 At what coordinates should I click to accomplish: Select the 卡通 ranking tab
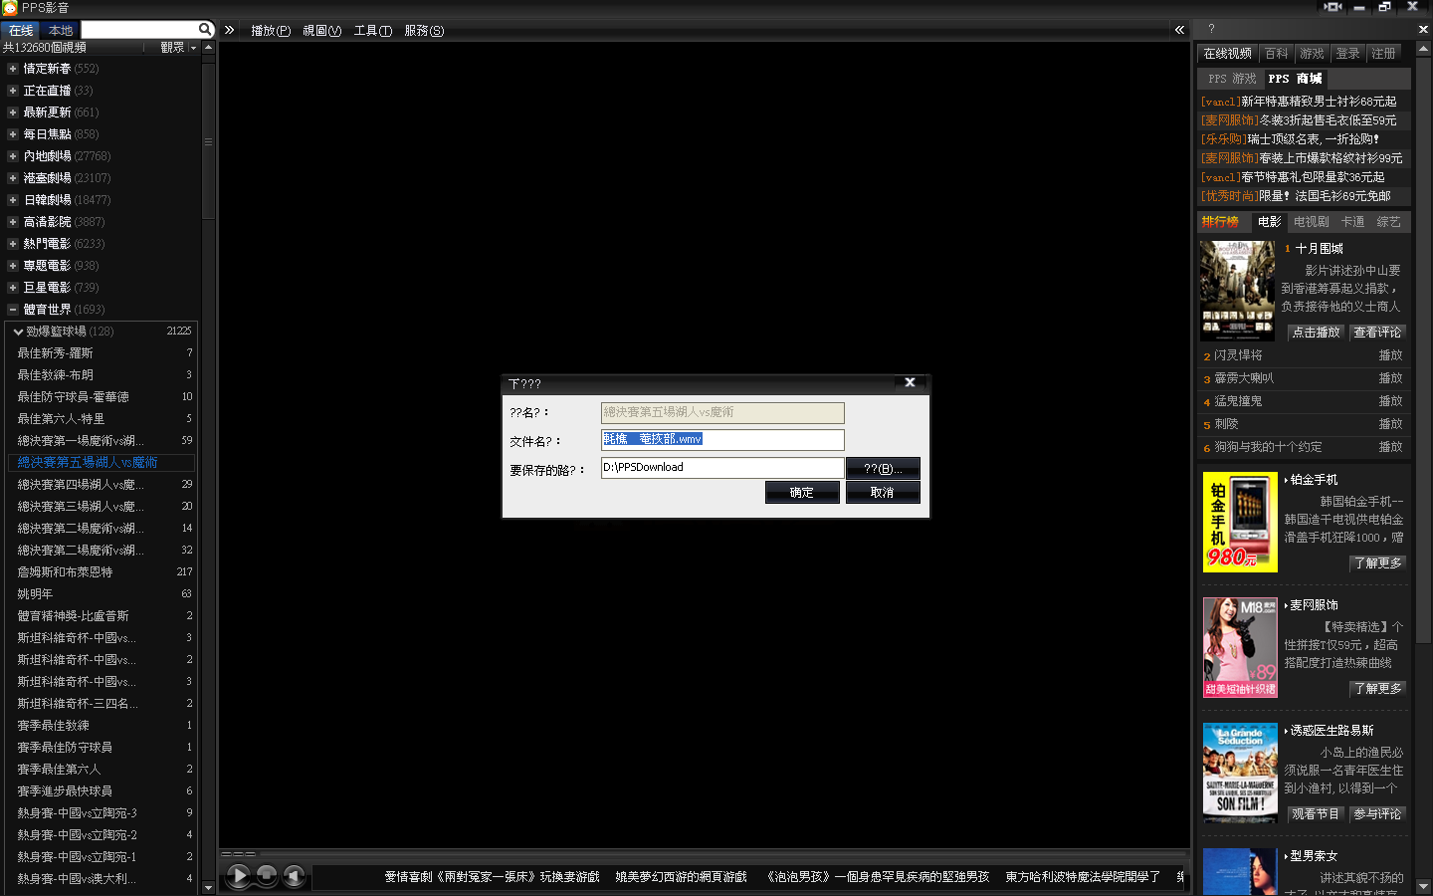click(x=1352, y=222)
